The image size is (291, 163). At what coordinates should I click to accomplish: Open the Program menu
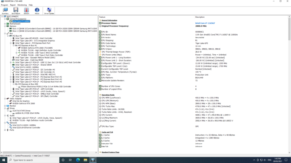pyautogui.click(x=4, y=5)
